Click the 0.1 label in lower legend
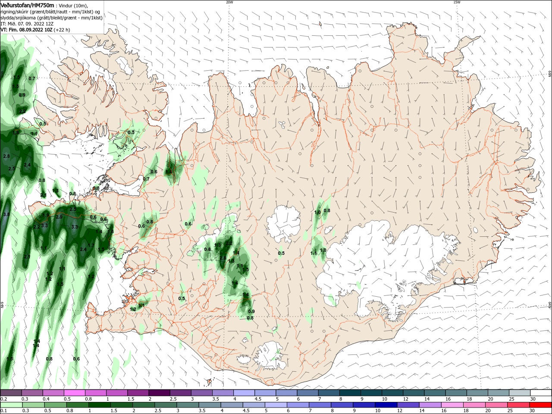Image resolution: width=552 pixels, height=414 pixels. point(3,411)
